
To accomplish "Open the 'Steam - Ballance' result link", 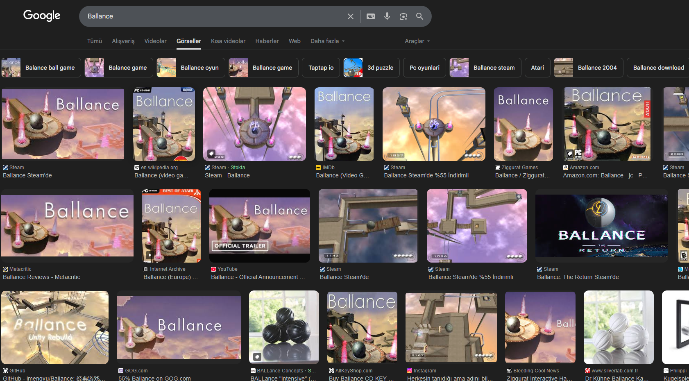I will click(227, 175).
